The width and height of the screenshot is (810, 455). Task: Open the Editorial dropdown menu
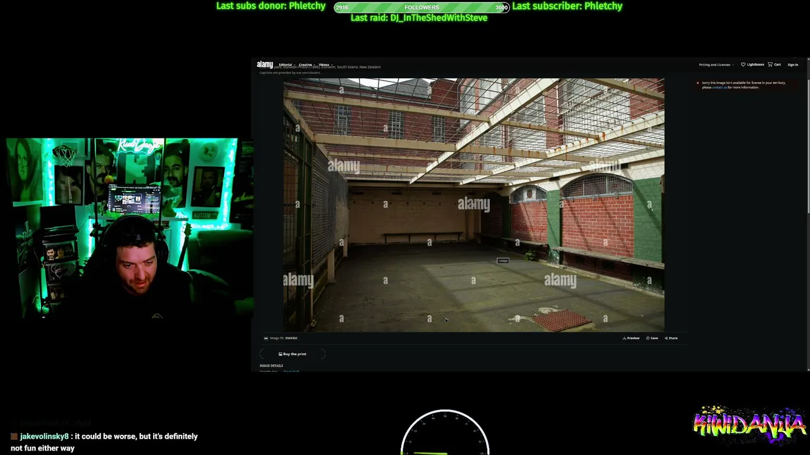(x=286, y=64)
